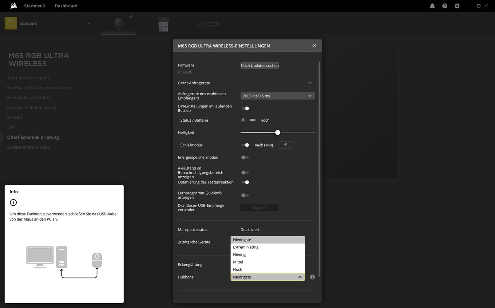Click the Schlafmodus minutes field showing 15

tap(285, 145)
